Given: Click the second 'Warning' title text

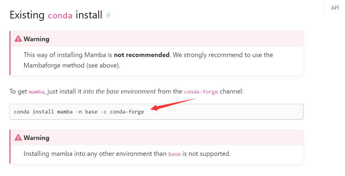Looking at the screenshot, I should point(37,138).
